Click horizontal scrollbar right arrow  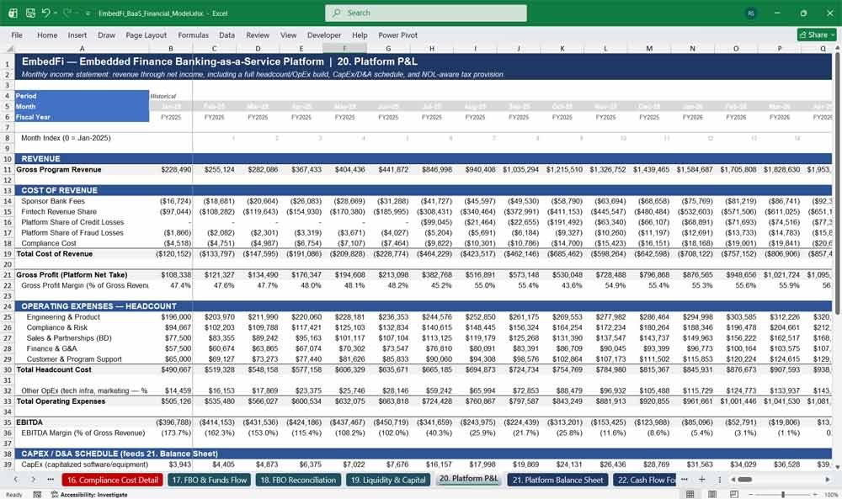828,480
